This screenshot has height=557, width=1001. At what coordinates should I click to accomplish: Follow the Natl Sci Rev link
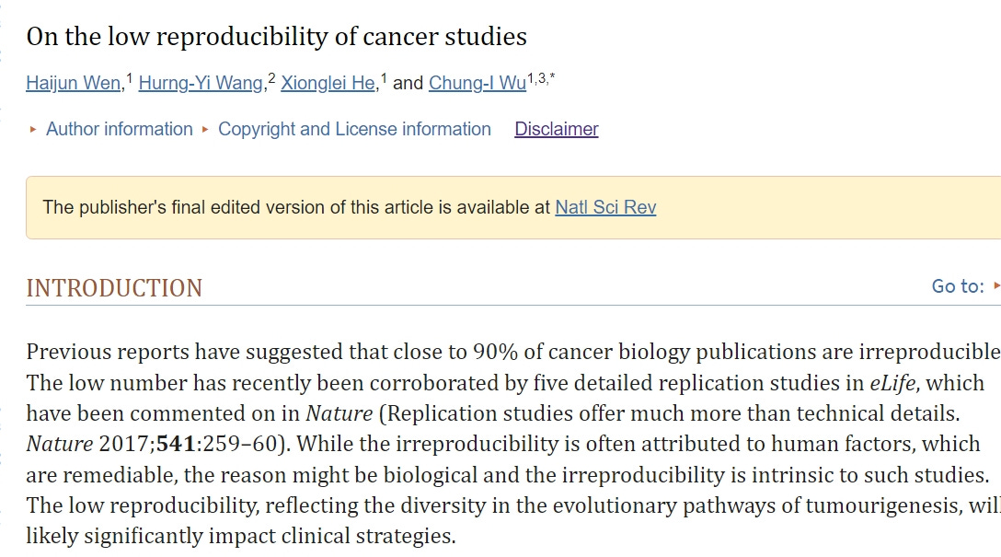coord(605,207)
